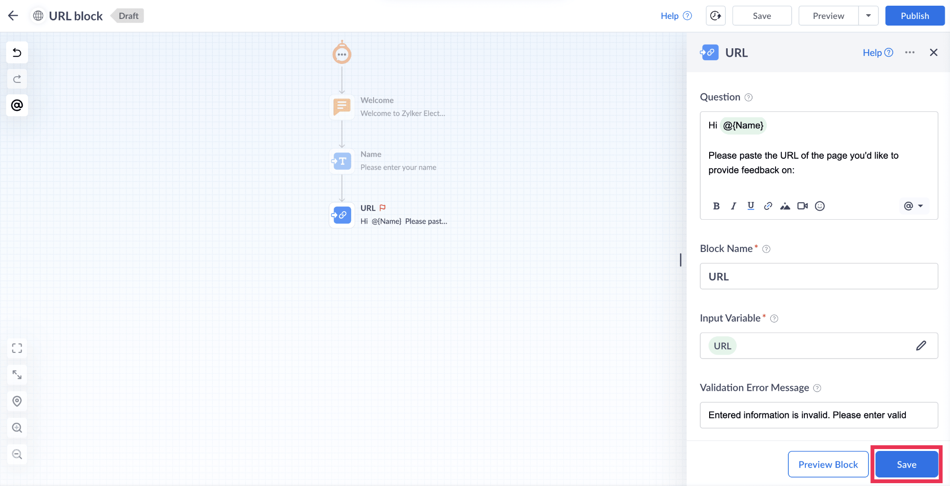The image size is (950, 486).
Task: Apply italic formatting in Question editor
Action: [733, 206]
